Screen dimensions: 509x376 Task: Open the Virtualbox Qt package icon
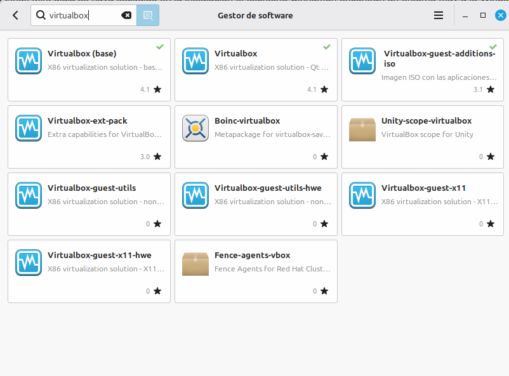pos(195,61)
